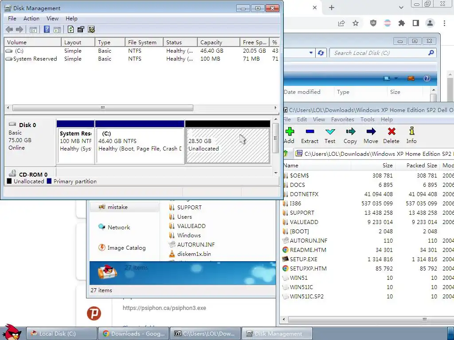This screenshot has width=454, height=340.
Task: Click the psiphon3.exe download link
Action: (164, 308)
